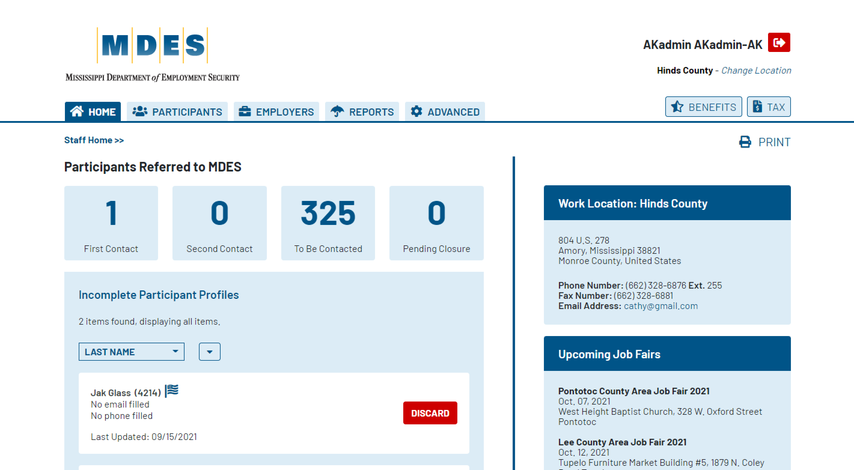Screen dimensions: 854x470
Task: Open the Jak Glass (4214) profile name
Action: (x=126, y=393)
